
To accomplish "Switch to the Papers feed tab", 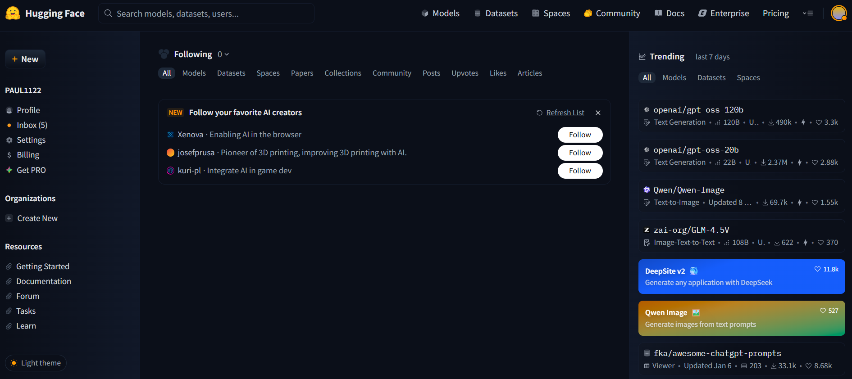I will [x=302, y=73].
